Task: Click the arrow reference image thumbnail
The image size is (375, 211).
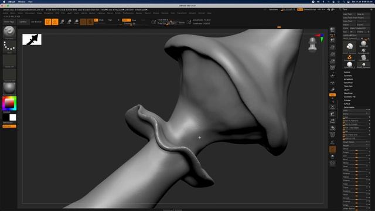Action: (32, 39)
